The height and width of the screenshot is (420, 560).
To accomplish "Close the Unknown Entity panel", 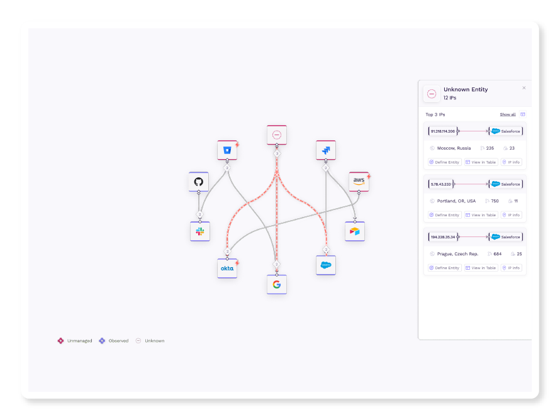I will click(524, 88).
